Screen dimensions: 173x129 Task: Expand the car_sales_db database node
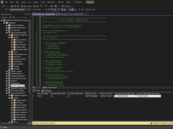tap(7, 30)
